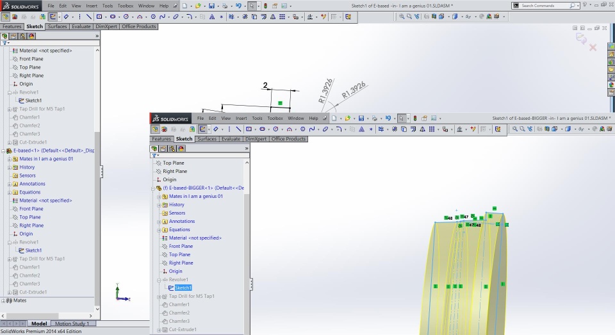Switch to DisplayManager pane in E-based window
This screenshot has height=335, width=615.
point(31,36)
